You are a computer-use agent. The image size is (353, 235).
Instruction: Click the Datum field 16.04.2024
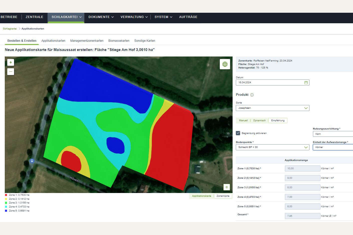[x=273, y=82]
